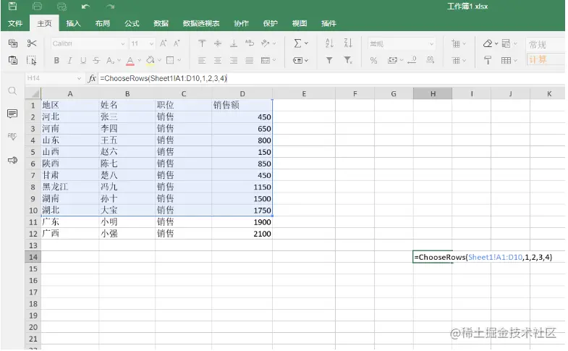This screenshot has height=351, width=568.
Task: Align text left
Action: (x=202, y=61)
